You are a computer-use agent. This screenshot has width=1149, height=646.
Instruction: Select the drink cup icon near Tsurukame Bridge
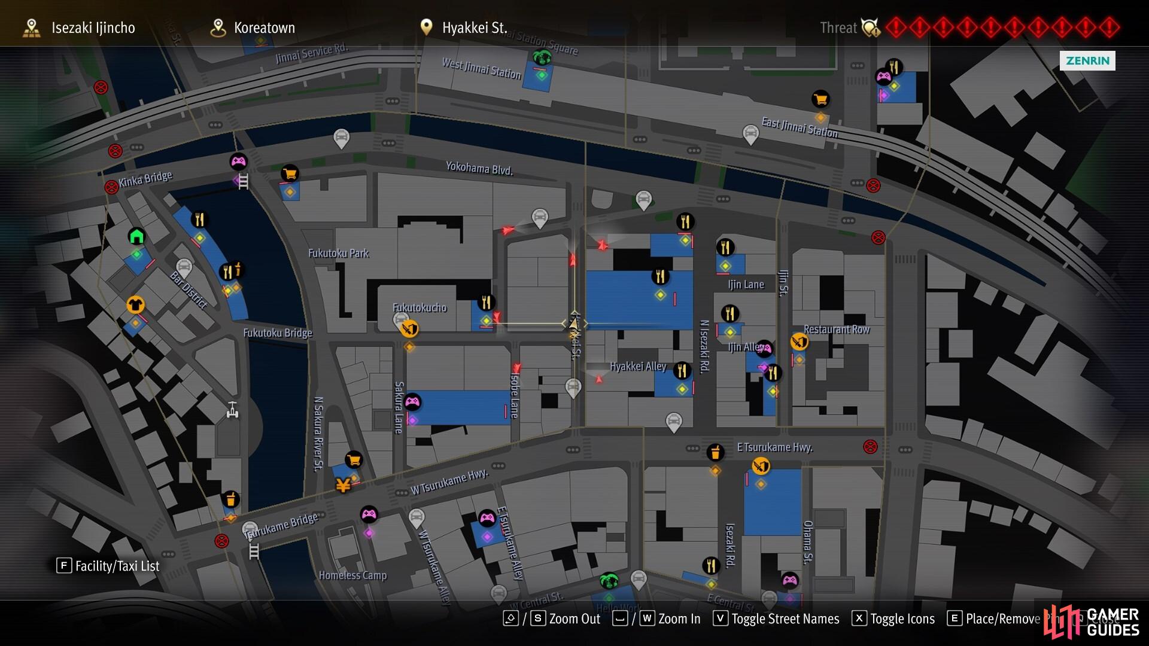click(230, 499)
